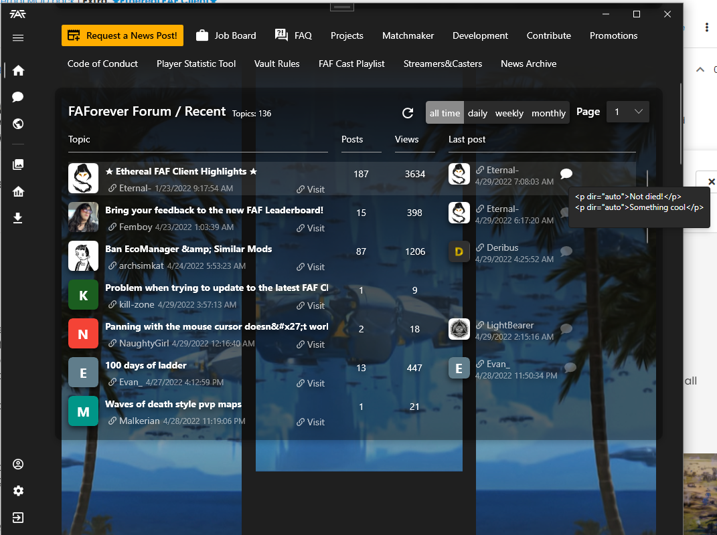This screenshot has width=717, height=535.
Task: Click the Views column header
Action: point(406,139)
